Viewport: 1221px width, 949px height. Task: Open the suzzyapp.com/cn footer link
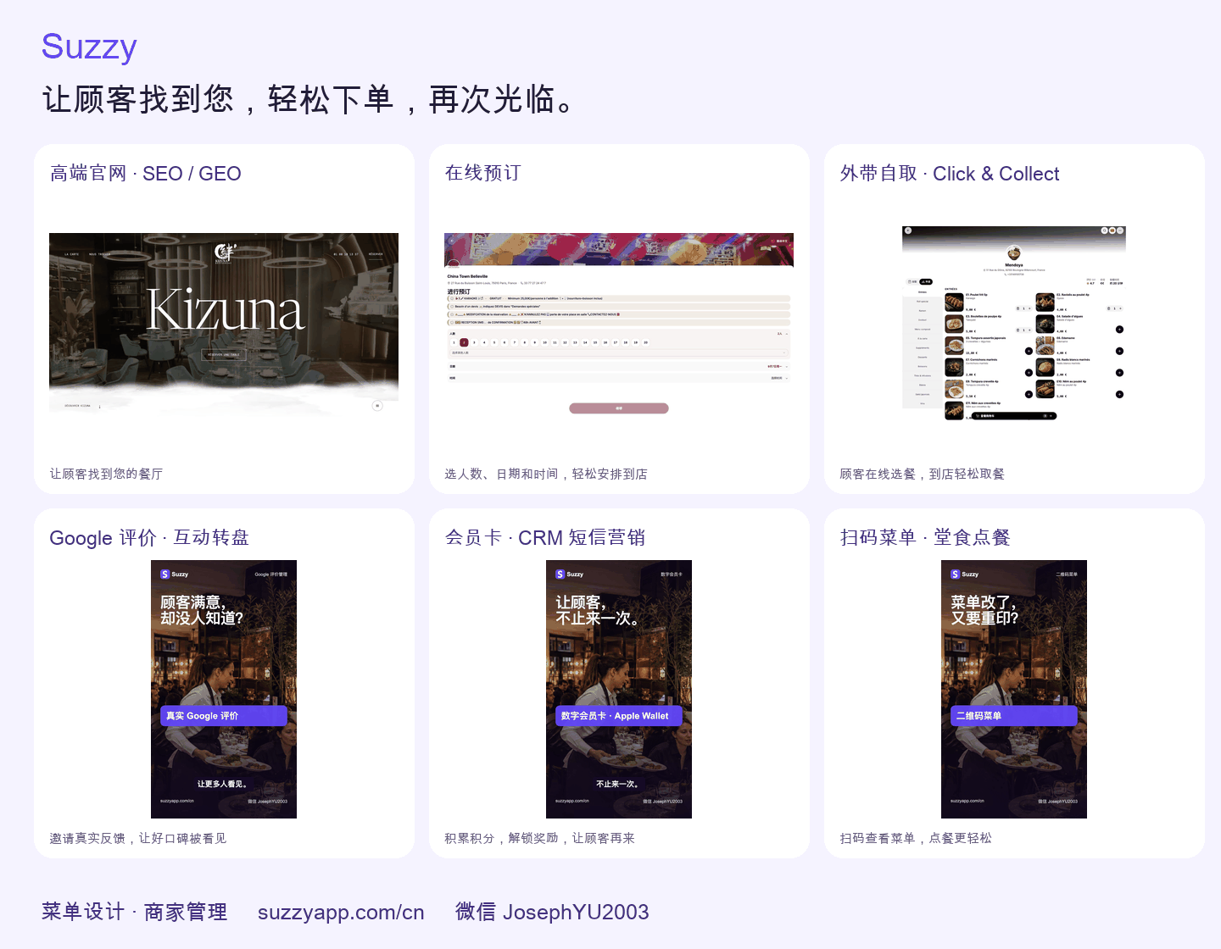(341, 913)
